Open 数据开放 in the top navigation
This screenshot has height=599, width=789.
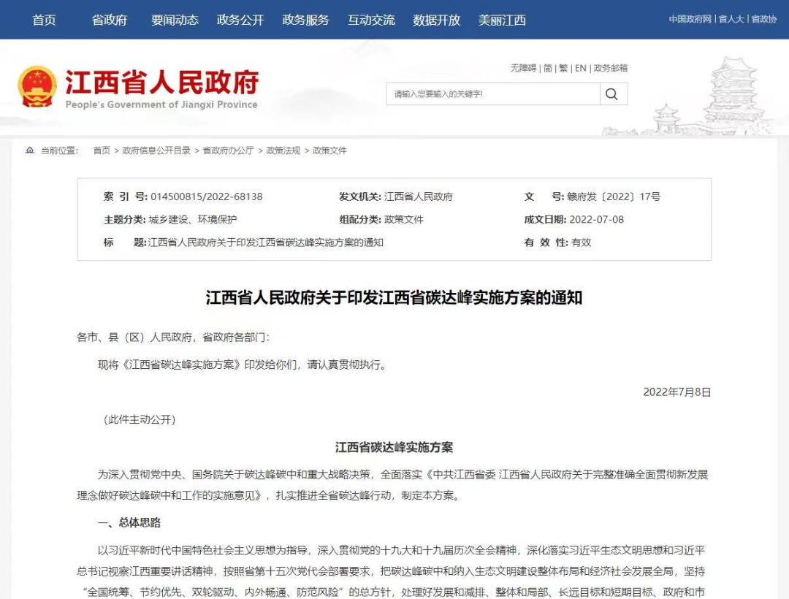click(x=436, y=20)
